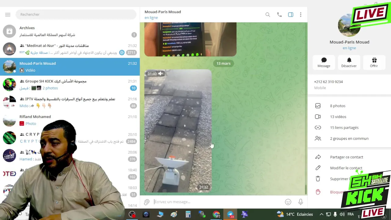This screenshot has width=391, height=220.
Task: Click the edit contact pencil icon
Action: [x=318, y=168]
